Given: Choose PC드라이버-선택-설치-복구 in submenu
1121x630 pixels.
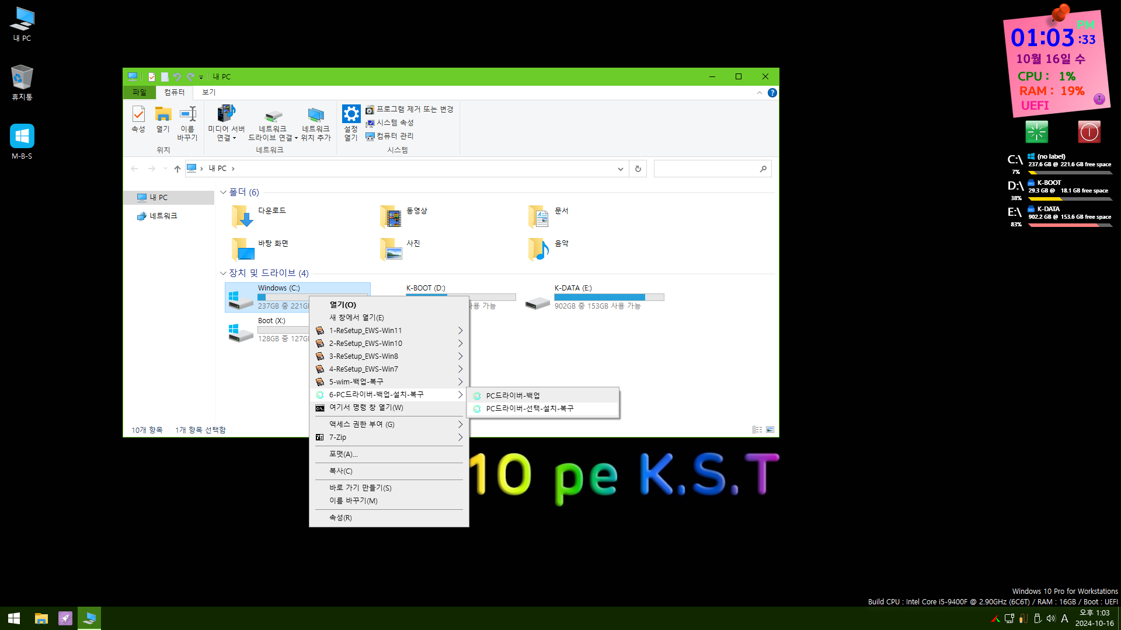Looking at the screenshot, I should [544, 408].
